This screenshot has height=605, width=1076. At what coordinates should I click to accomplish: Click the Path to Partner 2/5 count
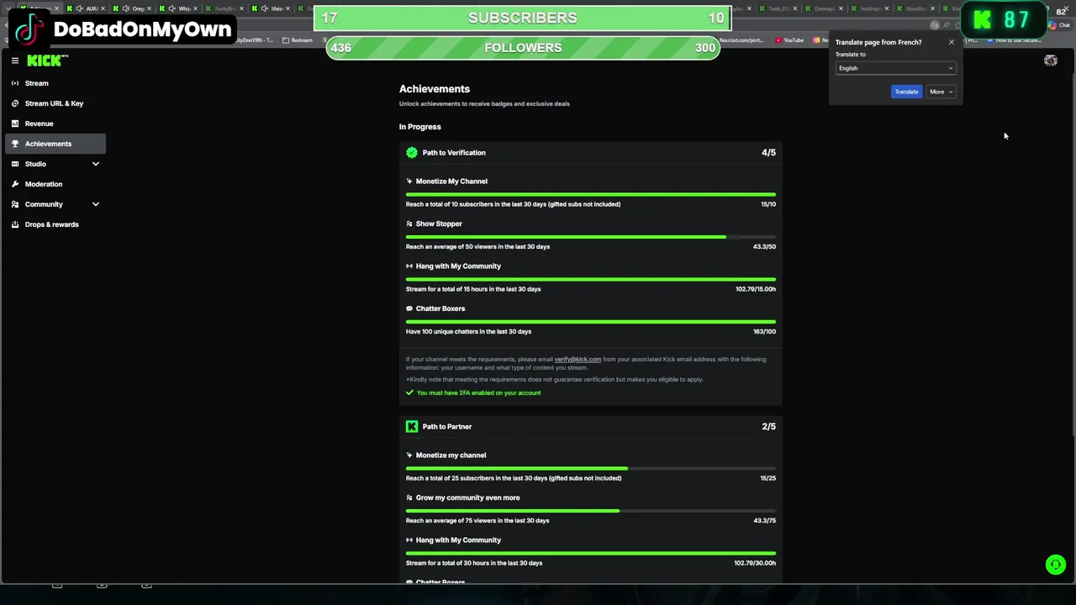coord(768,427)
